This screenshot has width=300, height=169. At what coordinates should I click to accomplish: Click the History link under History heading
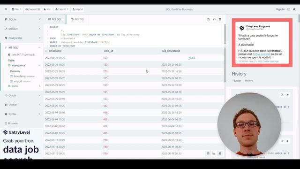coord(249,81)
